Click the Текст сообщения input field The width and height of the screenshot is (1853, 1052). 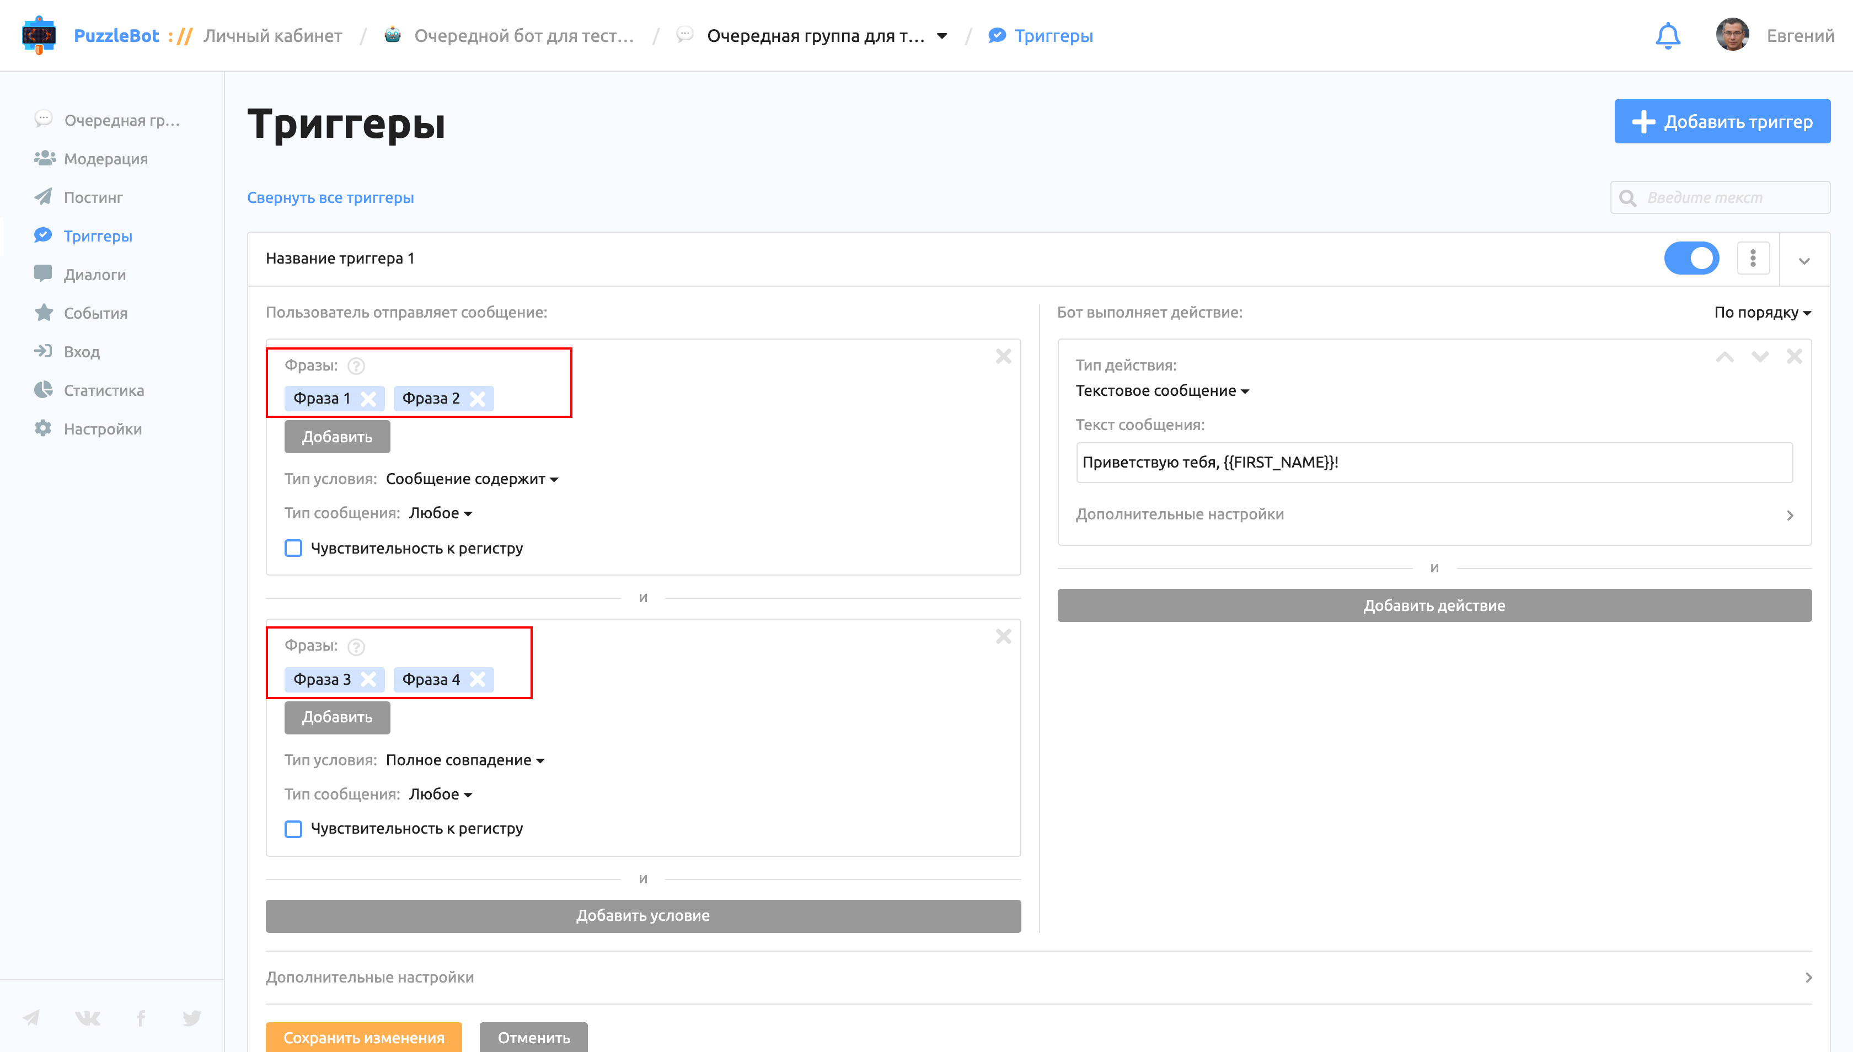[1434, 463]
